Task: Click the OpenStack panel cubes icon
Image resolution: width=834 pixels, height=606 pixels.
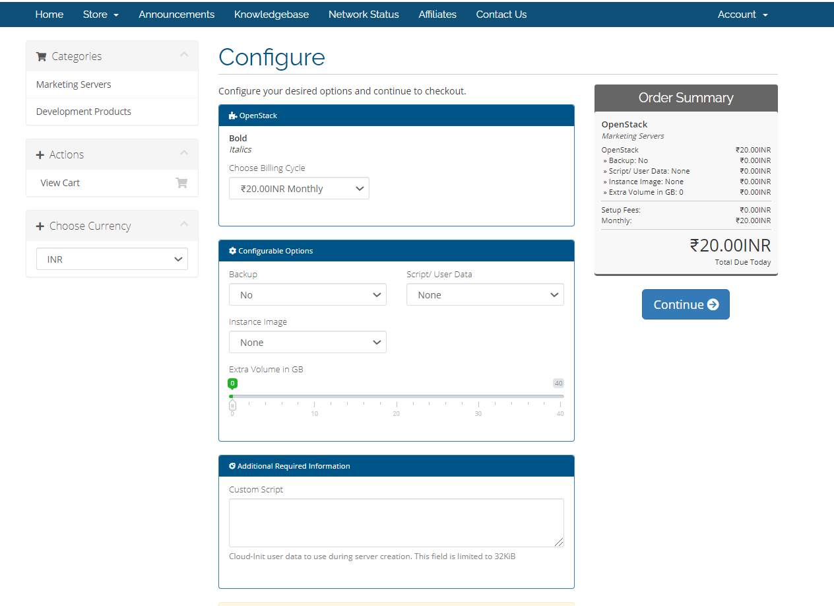Action: pos(233,116)
